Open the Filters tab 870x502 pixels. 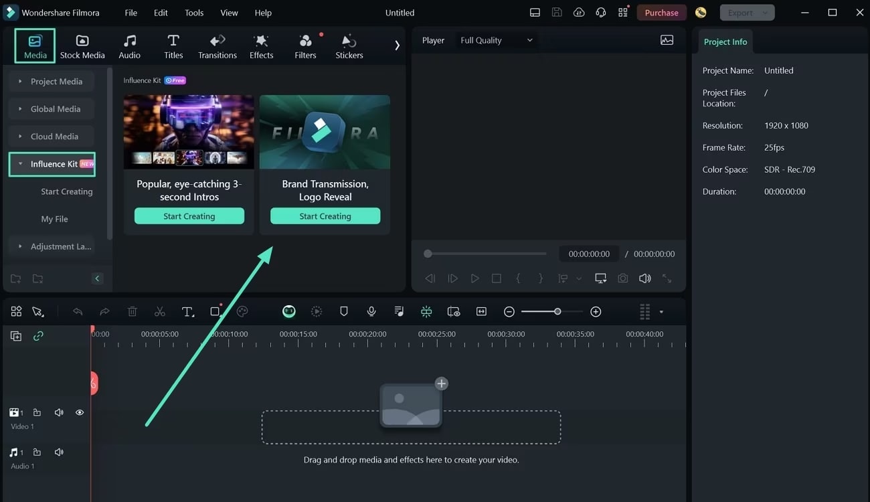305,46
